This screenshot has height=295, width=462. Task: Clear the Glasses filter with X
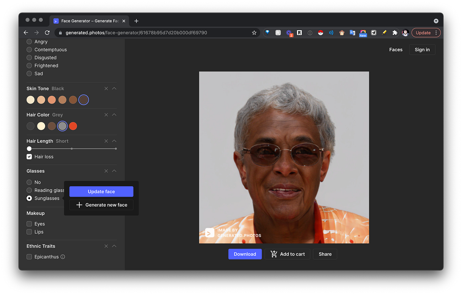106,171
